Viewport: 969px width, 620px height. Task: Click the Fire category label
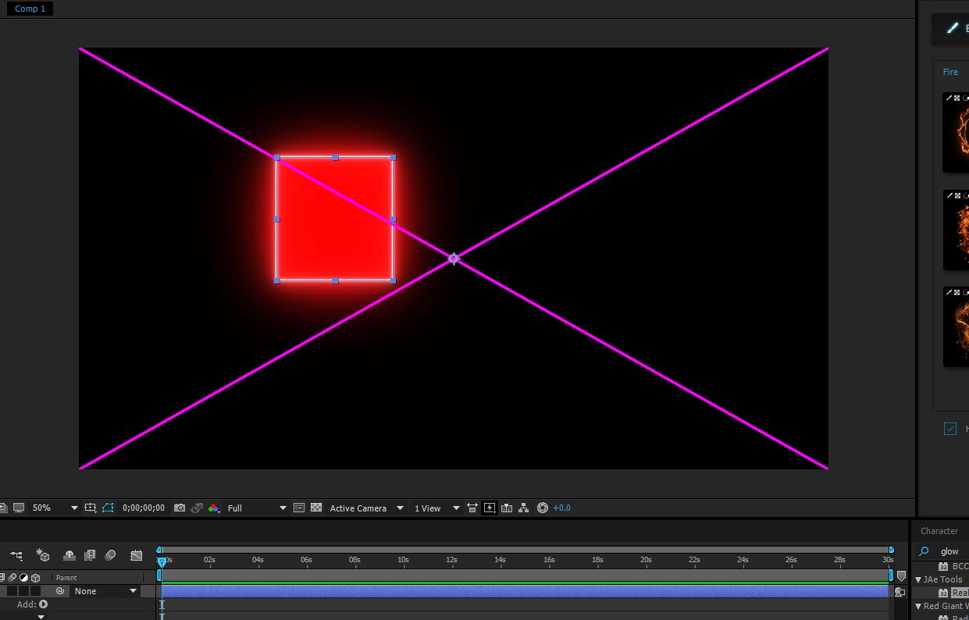pyautogui.click(x=950, y=72)
